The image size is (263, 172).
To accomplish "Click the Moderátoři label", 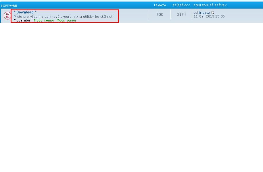I will coord(23,20).
